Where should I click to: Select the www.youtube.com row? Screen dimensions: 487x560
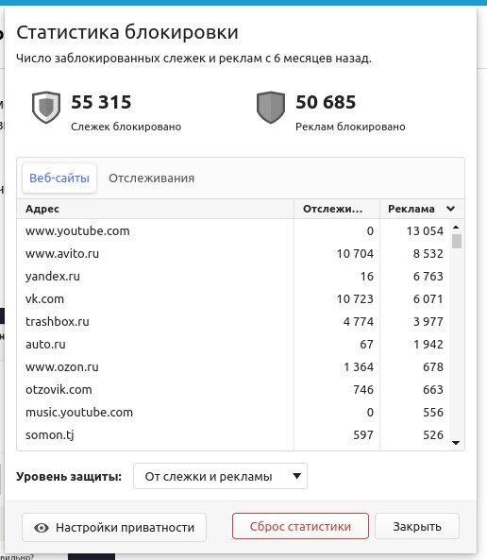coord(234,231)
